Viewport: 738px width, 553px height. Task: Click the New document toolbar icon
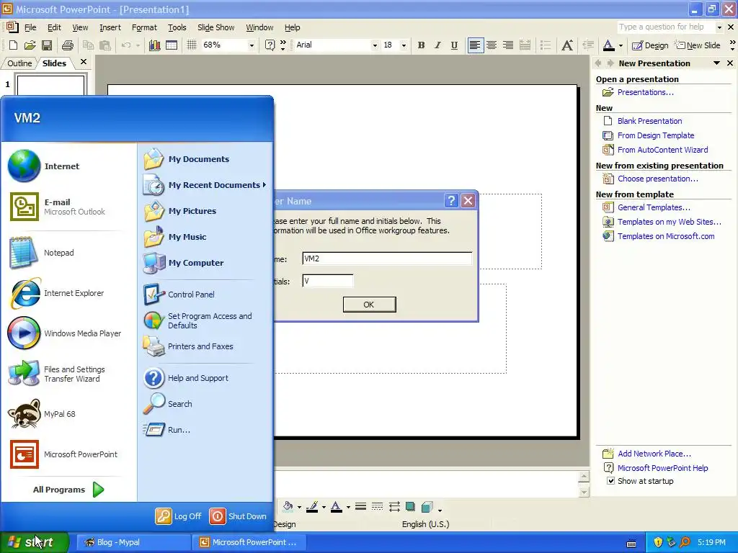tap(13, 45)
